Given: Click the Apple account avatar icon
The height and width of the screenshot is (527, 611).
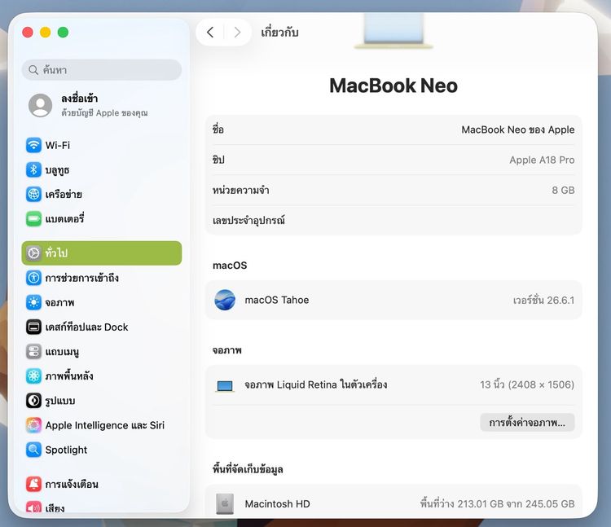Looking at the screenshot, I should (40, 105).
